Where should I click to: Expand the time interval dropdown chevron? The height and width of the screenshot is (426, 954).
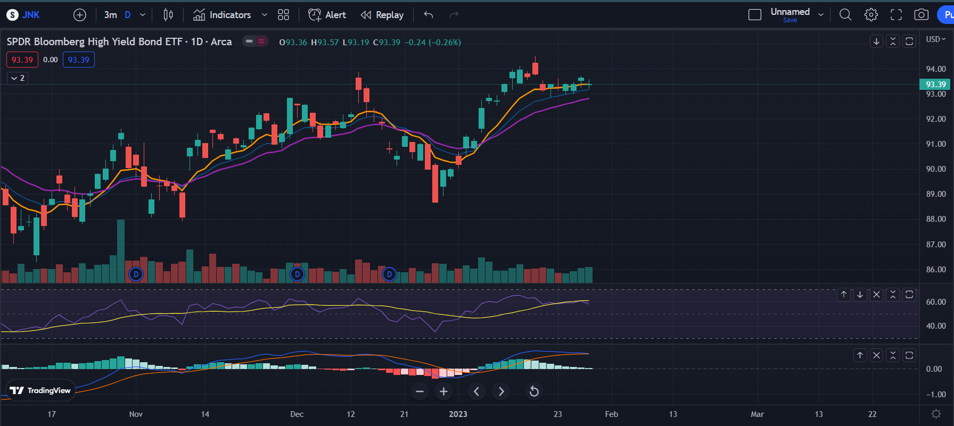(143, 15)
